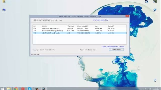Click the 16.22 GB capacity cell

(111, 33)
